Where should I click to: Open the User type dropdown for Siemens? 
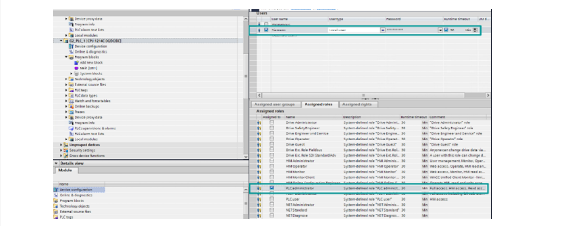pos(383,30)
